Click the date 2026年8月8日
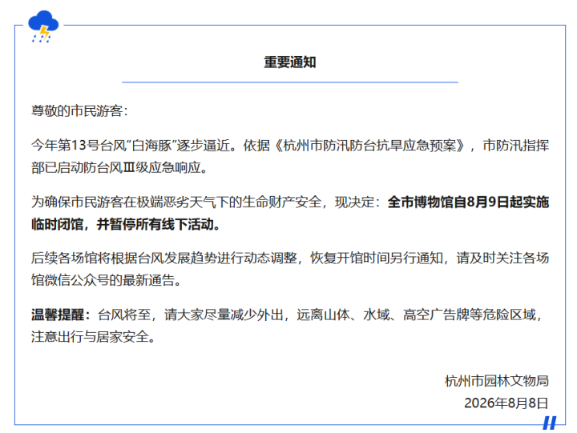This screenshot has height=433, width=577. point(506,403)
